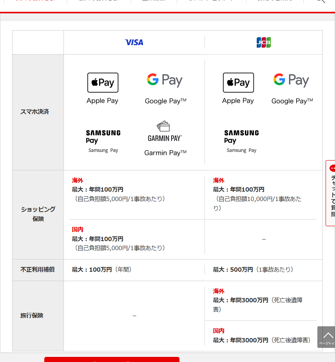Click VISA 海外 shopping insurance label
Screen dimensions: 335x362
click(x=78, y=180)
